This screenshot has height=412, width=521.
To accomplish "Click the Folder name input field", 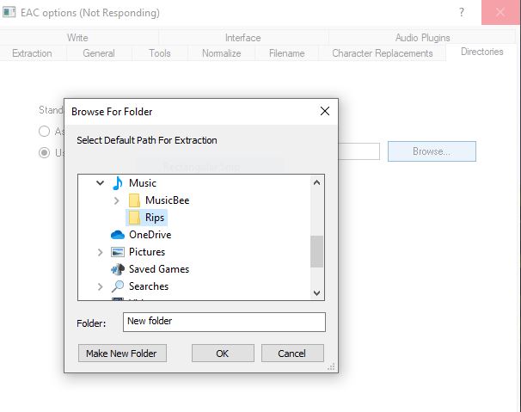I will pos(224,322).
